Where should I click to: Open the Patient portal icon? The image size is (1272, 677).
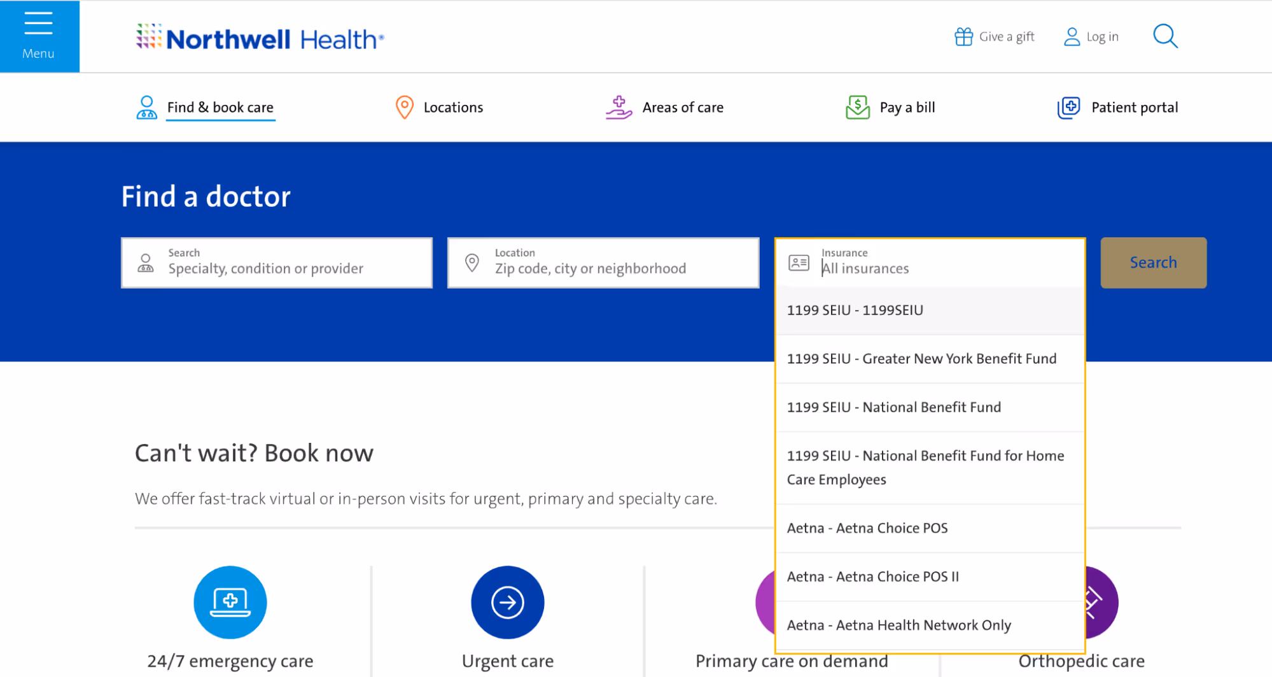pyautogui.click(x=1068, y=108)
